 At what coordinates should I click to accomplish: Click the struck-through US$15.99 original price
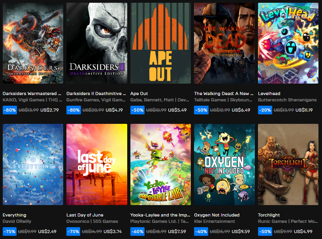(x=220, y=232)
